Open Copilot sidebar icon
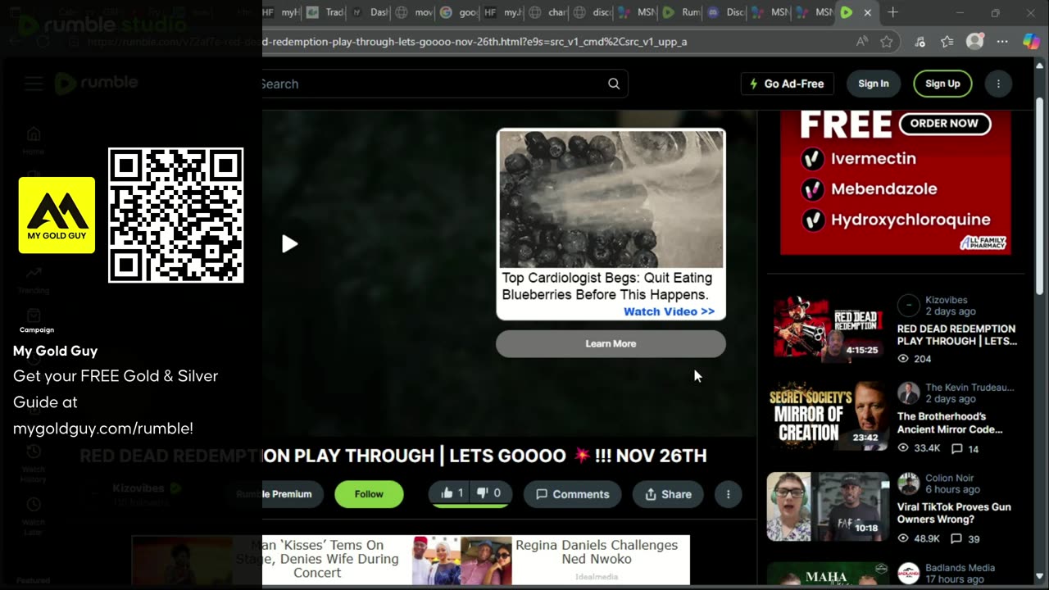The height and width of the screenshot is (590, 1049). (1031, 41)
